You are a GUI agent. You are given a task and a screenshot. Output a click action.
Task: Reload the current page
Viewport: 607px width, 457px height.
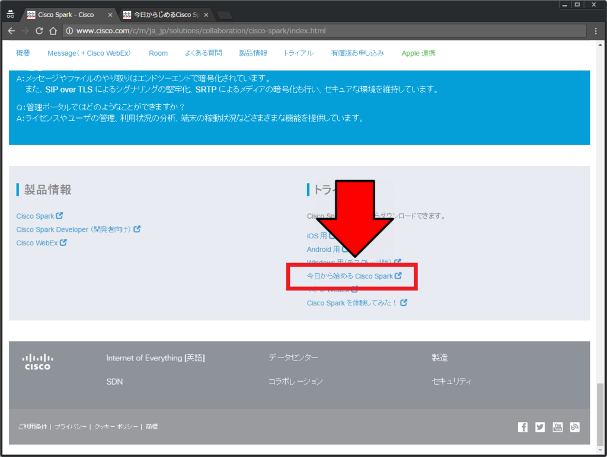click(x=39, y=31)
